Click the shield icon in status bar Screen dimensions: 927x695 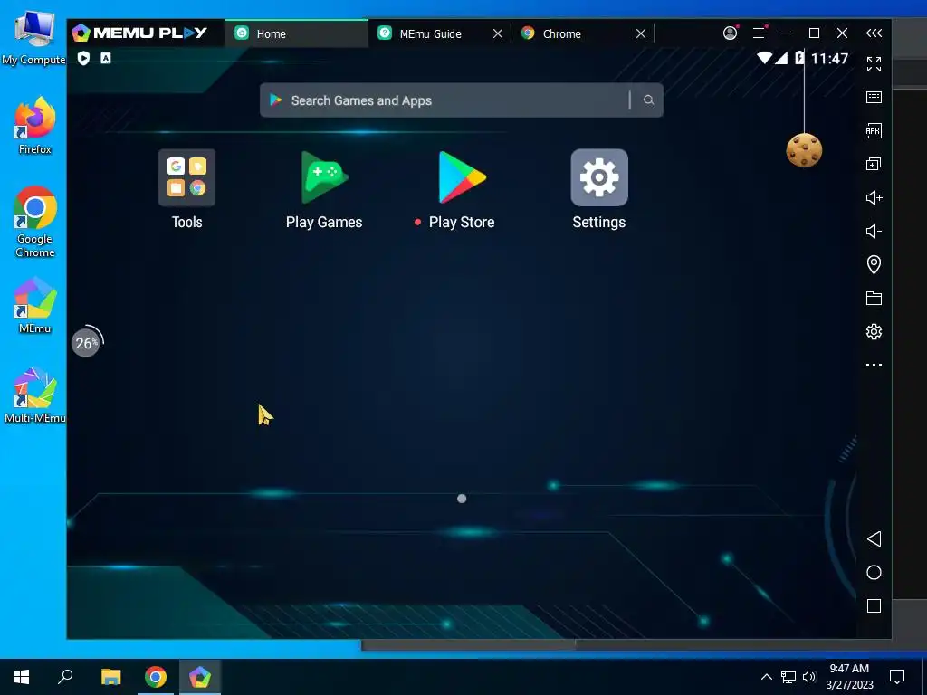pyautogui.click(x=83, y=58)
